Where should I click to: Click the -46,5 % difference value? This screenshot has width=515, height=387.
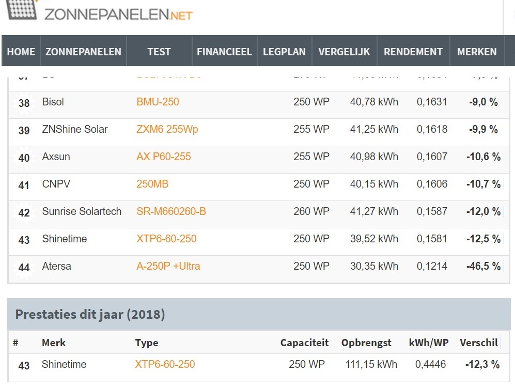point(483,266)
